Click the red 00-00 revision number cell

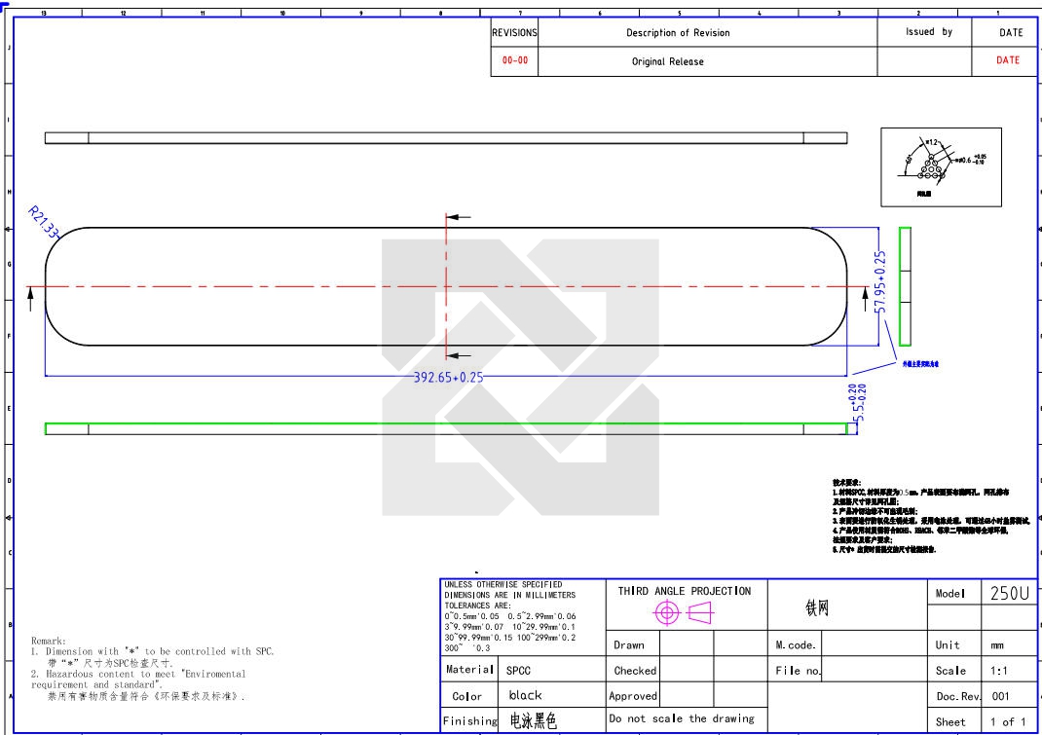(515, 60)
